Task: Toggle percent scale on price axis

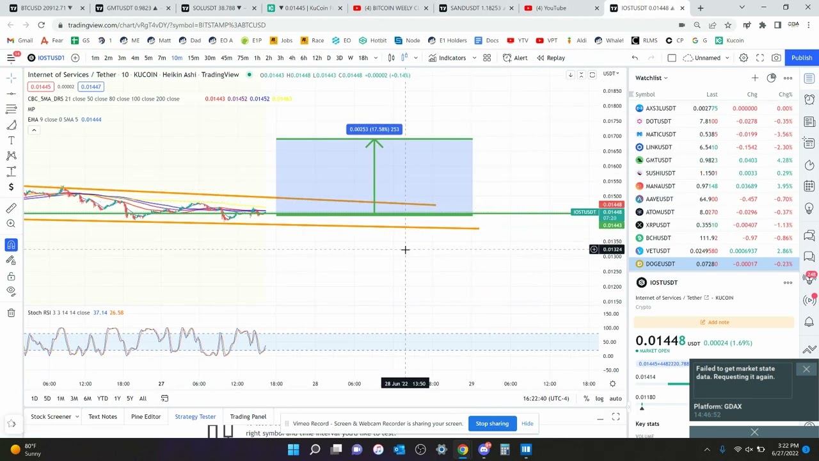Action: click(x=586, y=398)
